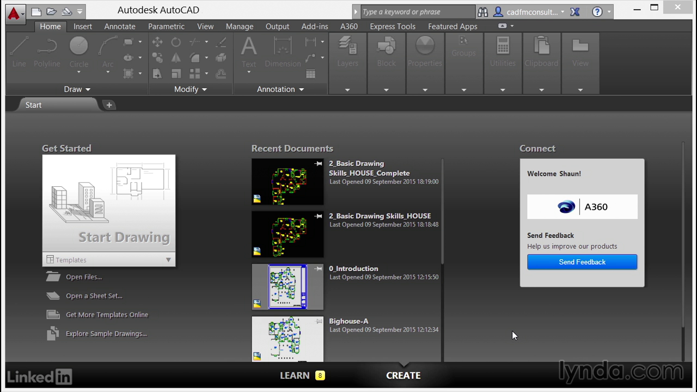Switch to the Parametric ribbon tab
The width and height of the screenshot is (697, 392).
tap(166, 26)
